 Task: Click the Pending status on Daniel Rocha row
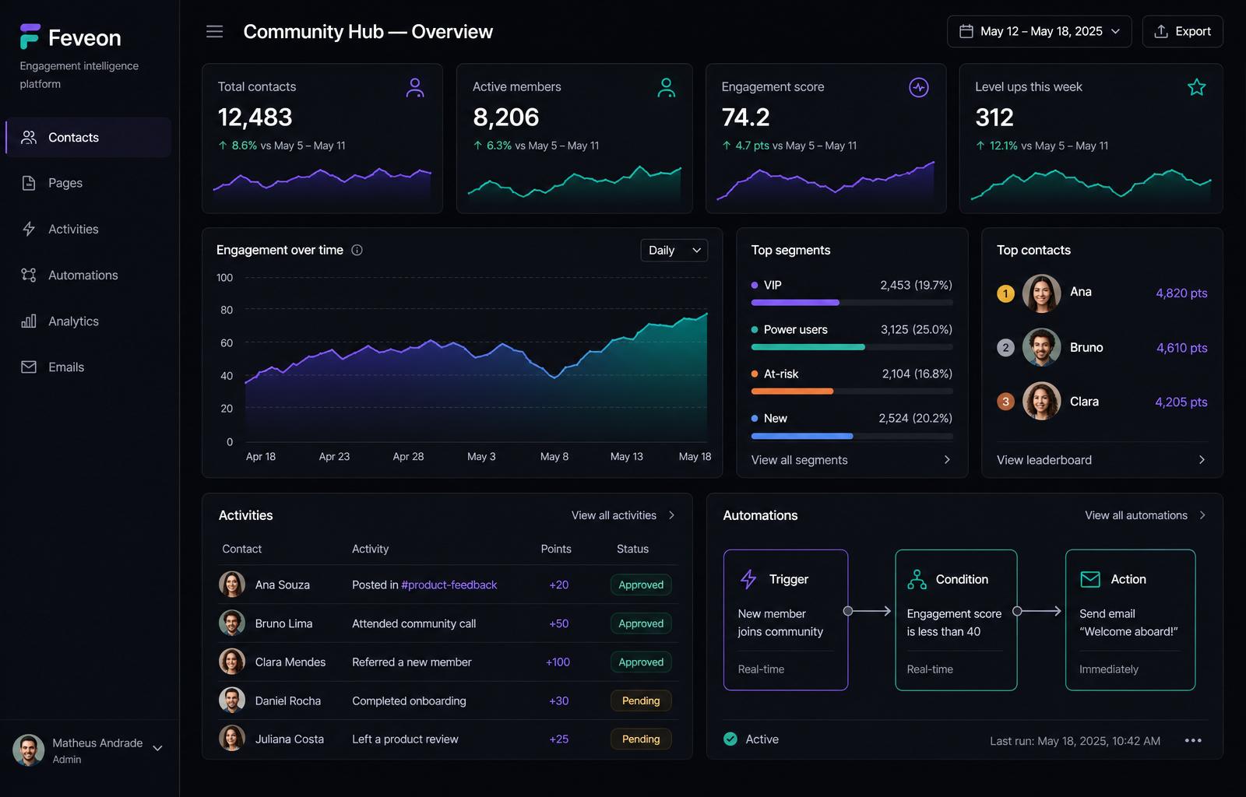pyautogui.click(x=641, y=700)
